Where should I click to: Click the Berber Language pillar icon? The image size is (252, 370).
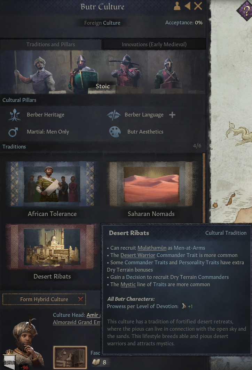click(113, 115)
